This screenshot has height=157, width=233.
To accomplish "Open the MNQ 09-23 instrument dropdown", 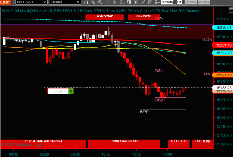I will coord(31,2).
